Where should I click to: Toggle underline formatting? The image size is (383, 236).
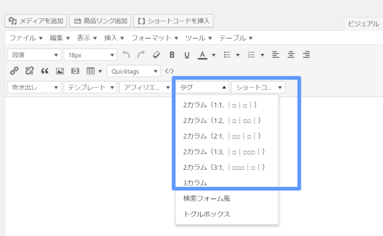tap(187, 55)
